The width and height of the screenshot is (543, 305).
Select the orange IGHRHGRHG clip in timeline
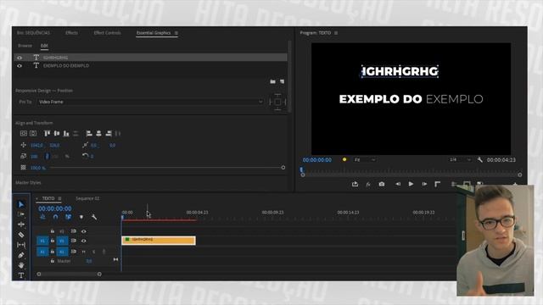coord(159,240)
